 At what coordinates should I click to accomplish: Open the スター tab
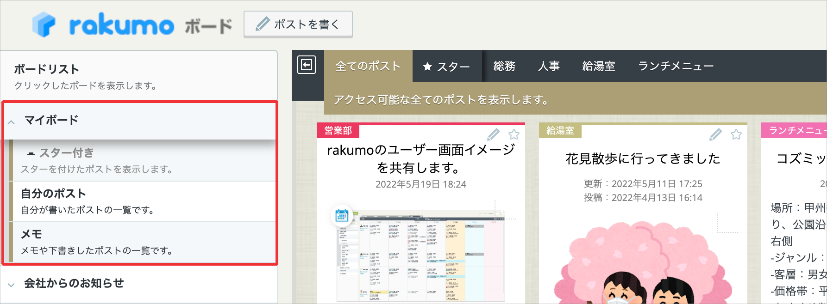447,67
